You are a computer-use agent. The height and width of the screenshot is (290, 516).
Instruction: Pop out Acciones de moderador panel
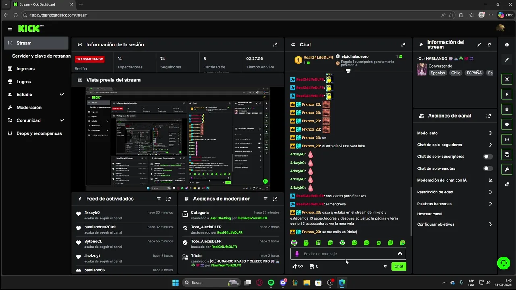[275, 199]
